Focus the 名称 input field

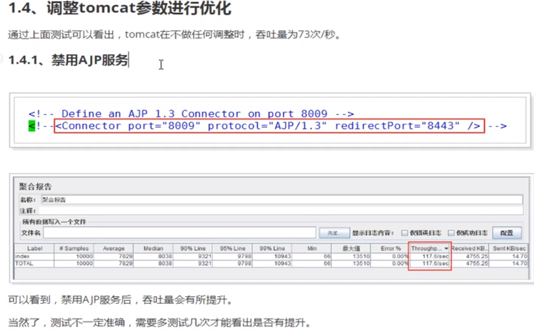coord(282,200)
